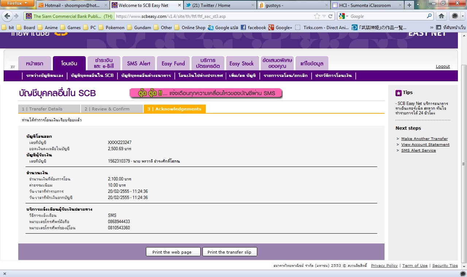Open the Term of Use link
Screen dimensions: 467x277
click(x=415, y=266)
